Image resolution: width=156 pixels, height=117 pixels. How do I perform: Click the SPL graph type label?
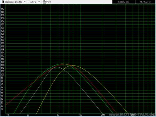coord(34,2)
